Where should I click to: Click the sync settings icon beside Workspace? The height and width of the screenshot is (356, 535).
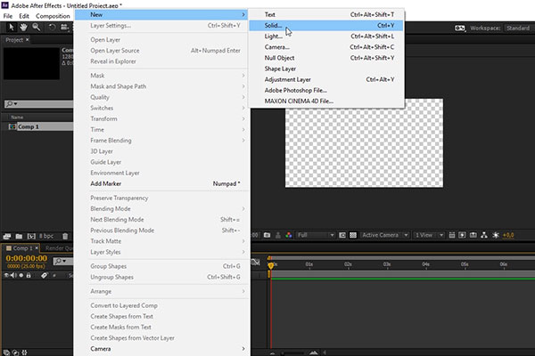[x=459, y=28]
